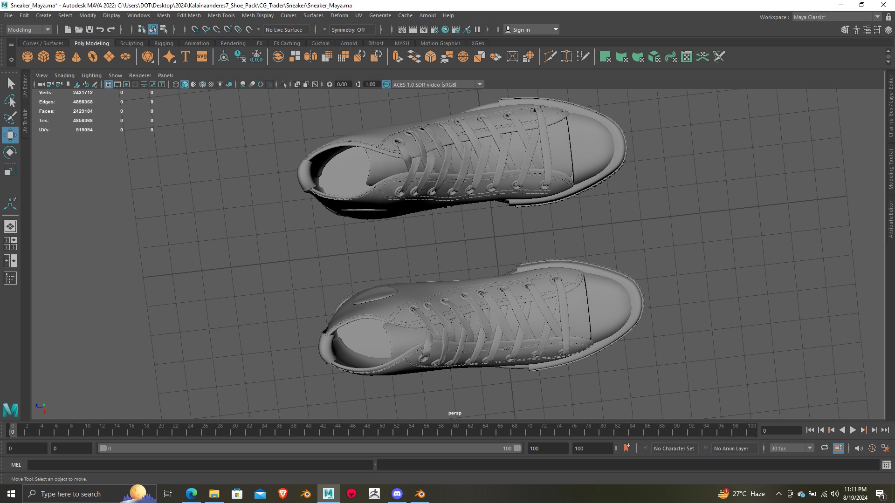Image resolution: width=895 pixels, height=503 pixels.
Task: Open the Mesh Tools menu
Action: click(221, 15)
